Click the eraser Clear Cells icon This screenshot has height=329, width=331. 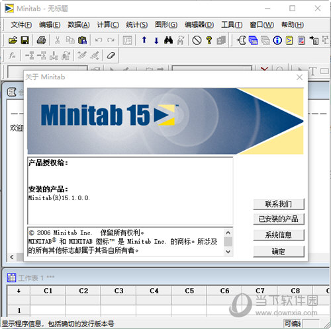(x=111, y=55)
